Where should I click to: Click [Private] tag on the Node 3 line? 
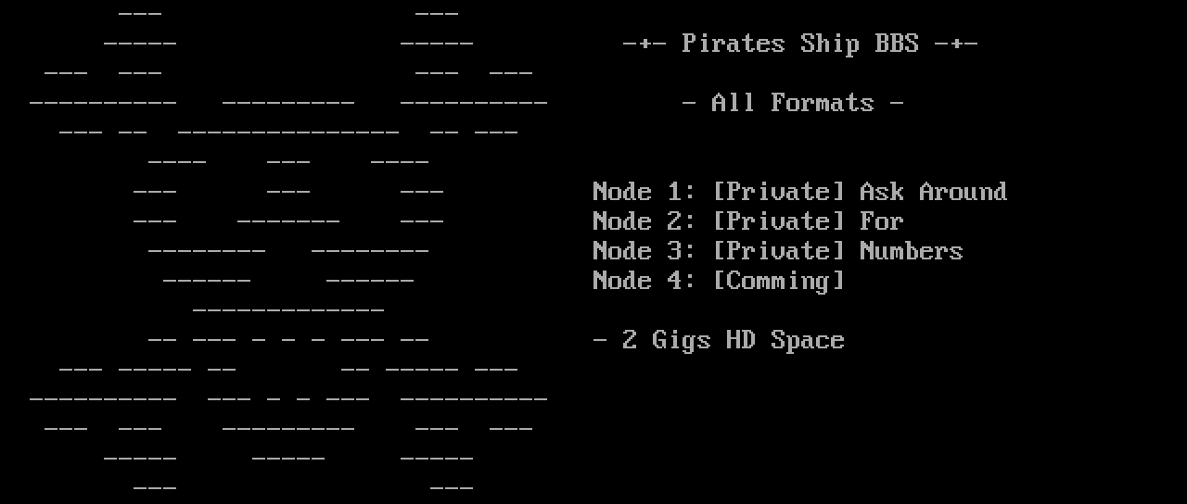click(778, 251)
